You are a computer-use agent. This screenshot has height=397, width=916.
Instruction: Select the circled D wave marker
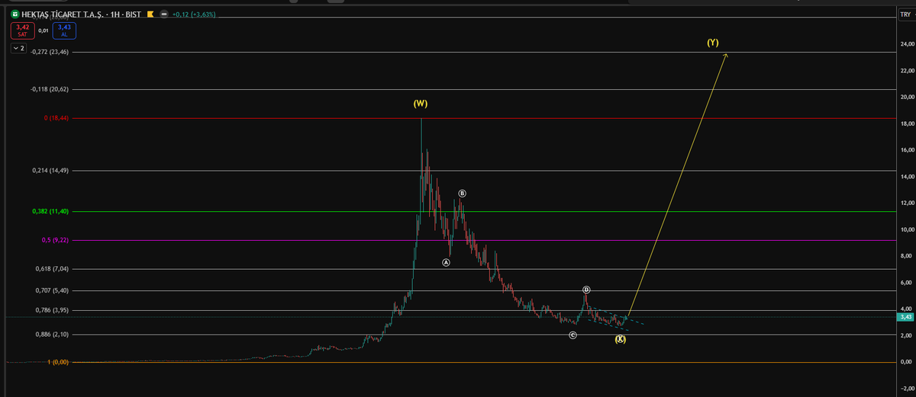click(x=586, y=290)
